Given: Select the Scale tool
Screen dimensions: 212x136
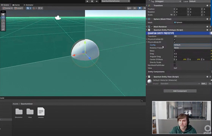Looking at the screenshot, I should pos(3,23).
